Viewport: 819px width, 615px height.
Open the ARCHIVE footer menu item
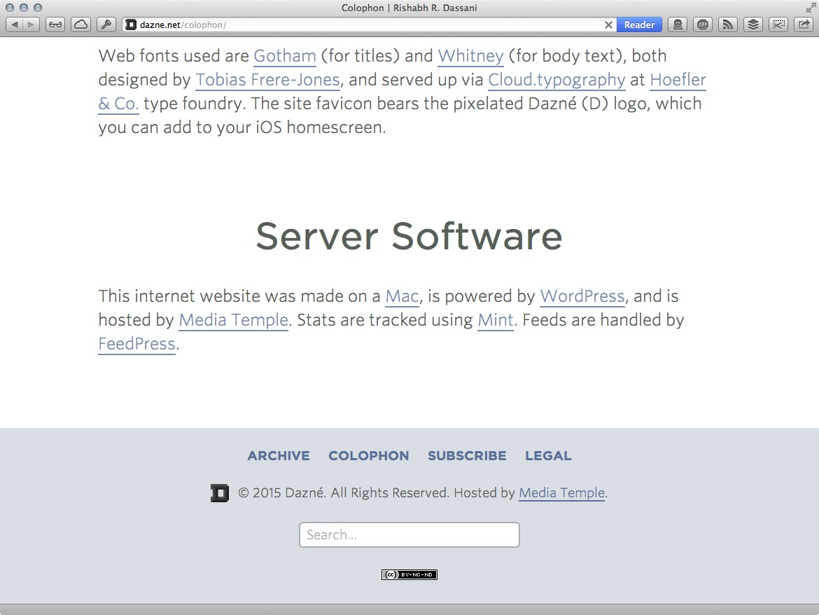coord(278,455)
